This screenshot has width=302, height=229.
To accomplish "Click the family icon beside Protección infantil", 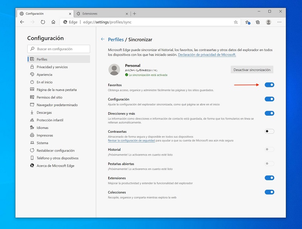I will tap(32, 120).
